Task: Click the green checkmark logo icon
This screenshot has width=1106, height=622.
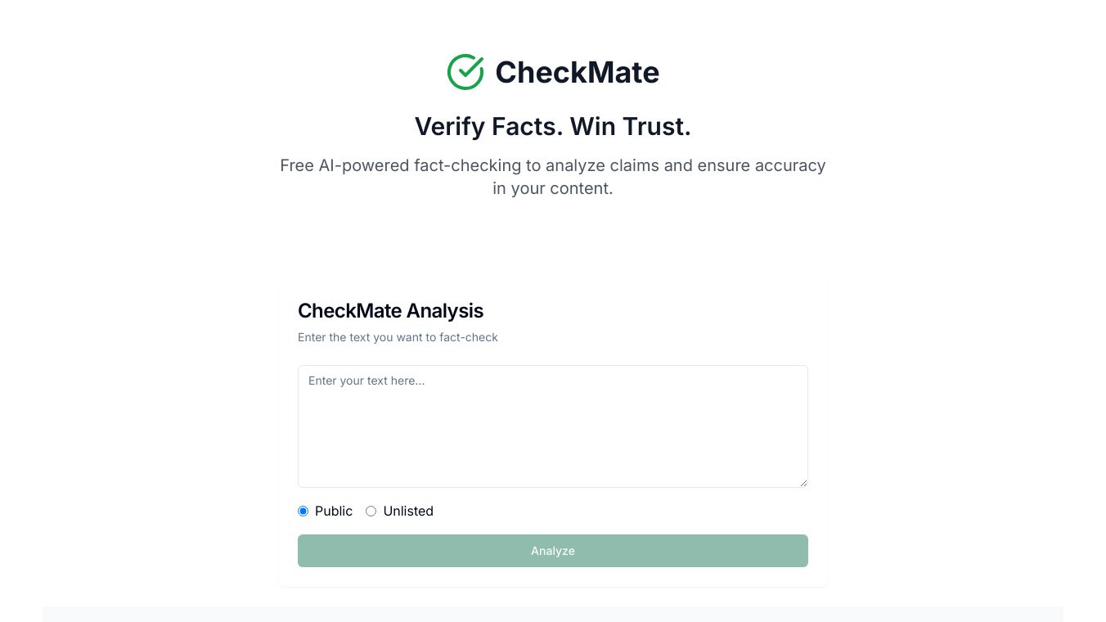Action: point(465,72)
